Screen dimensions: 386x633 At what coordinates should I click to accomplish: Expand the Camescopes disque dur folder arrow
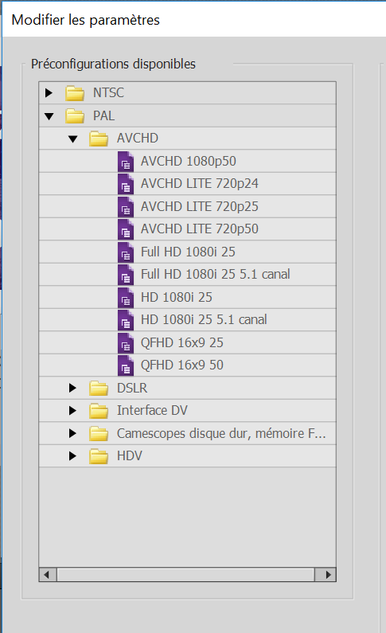click(72, 433)
